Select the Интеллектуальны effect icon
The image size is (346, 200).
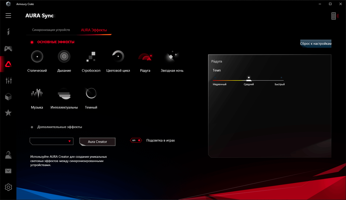64,94
